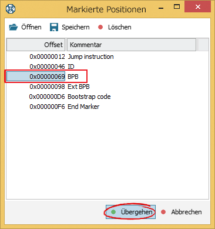The width and height of the screenshot is (215, 229).
Task: Click the green dot on Übergehen
Action: tap(113, 212)
